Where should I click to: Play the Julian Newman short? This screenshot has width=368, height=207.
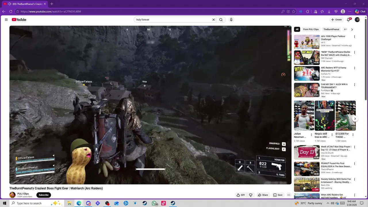304,116
